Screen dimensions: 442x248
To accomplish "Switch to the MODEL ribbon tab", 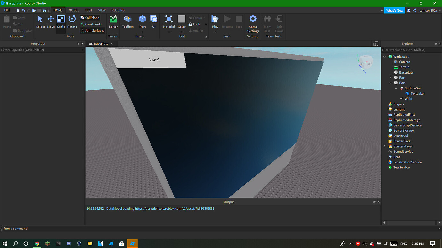I will click(x=73, y=10).
